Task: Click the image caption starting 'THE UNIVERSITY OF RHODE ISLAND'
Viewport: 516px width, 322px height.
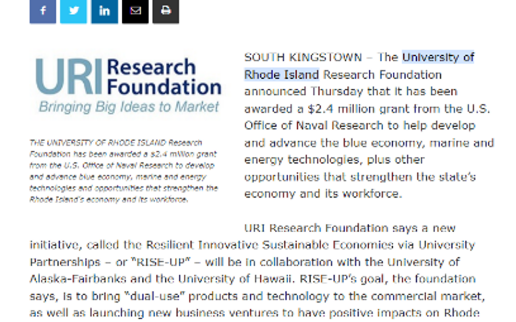Action: coord(124,171)
